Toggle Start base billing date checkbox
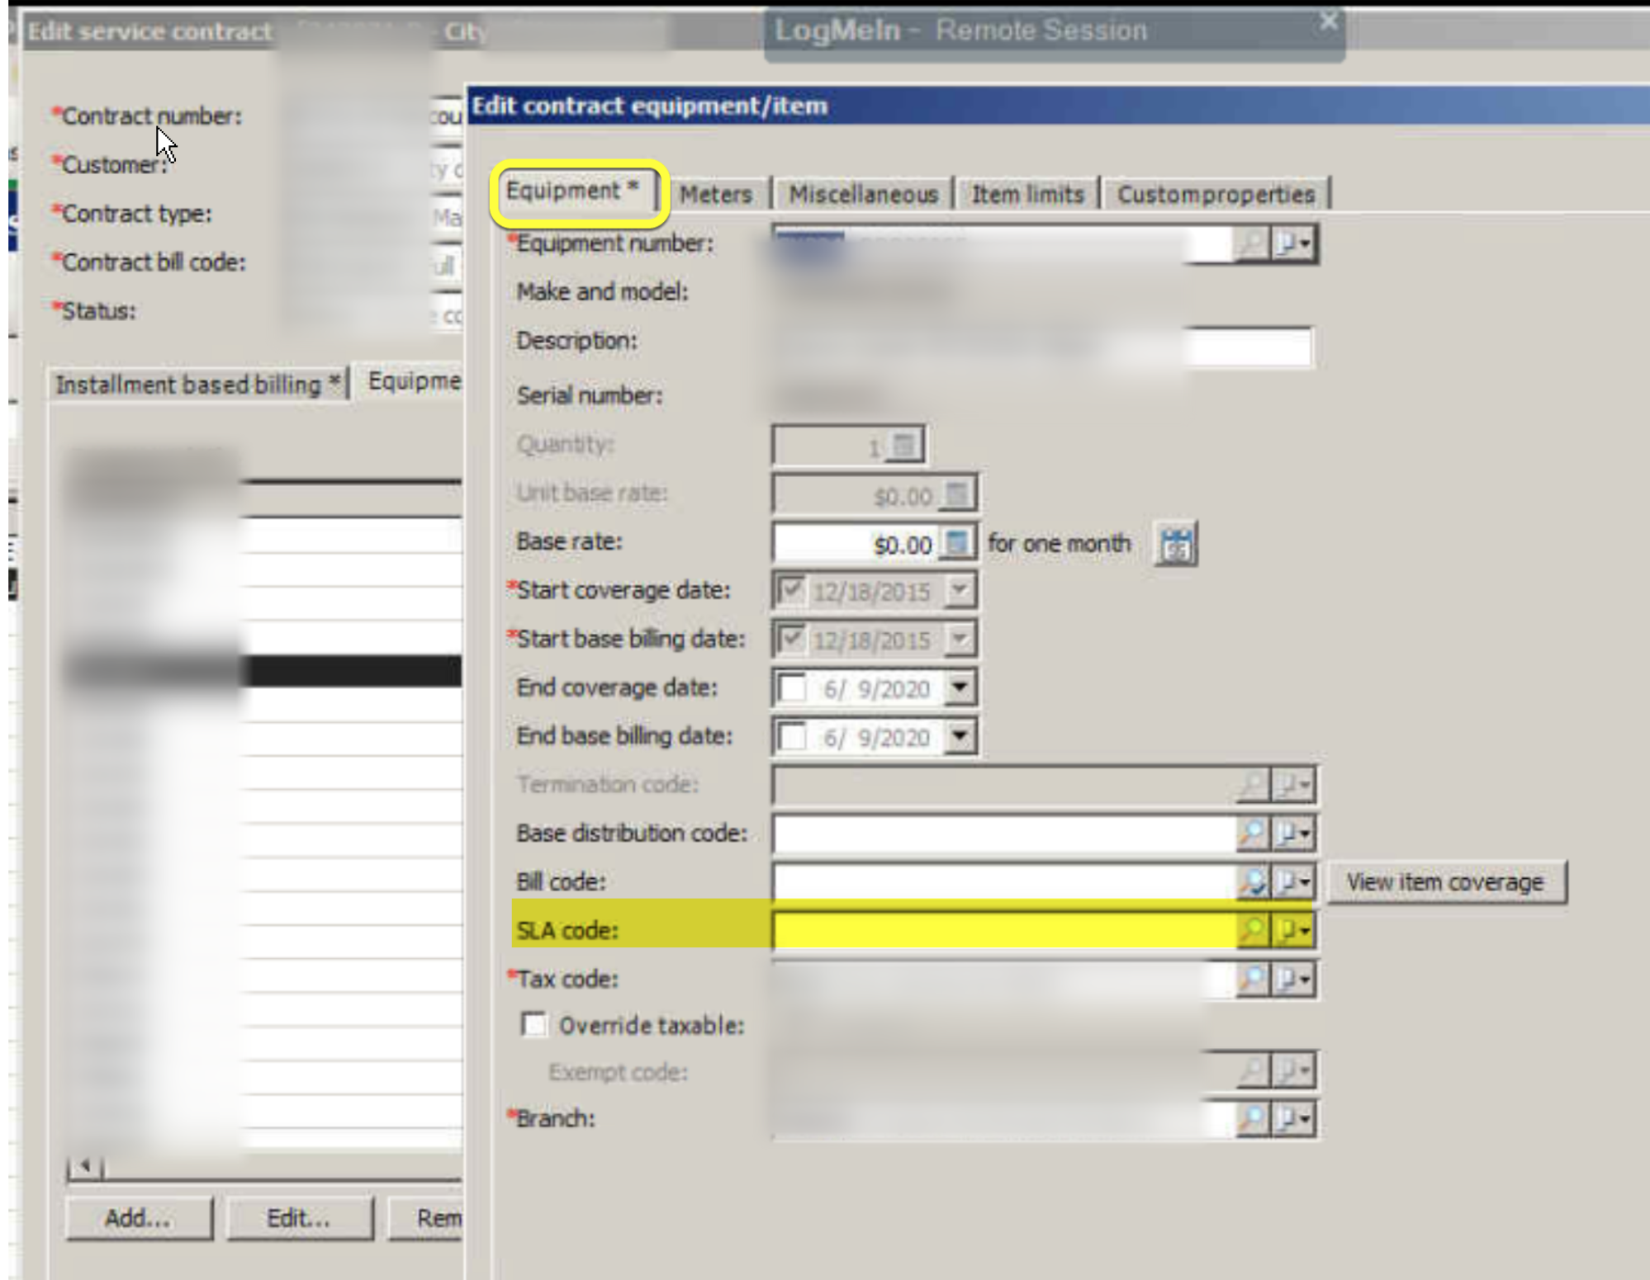 coord(791,639)
